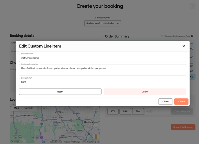This screenshot has width=199, height=144.
Task: Switch to Map view tab
Action: tap(16, 108)
